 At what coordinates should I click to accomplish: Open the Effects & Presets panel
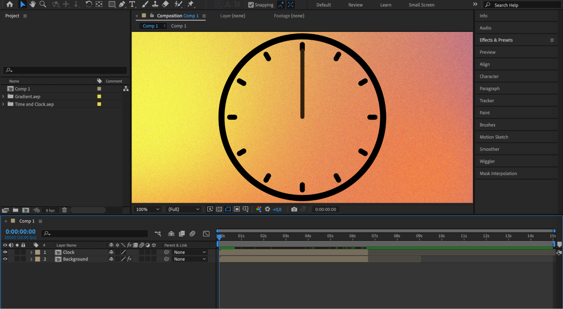pos(496,40)
